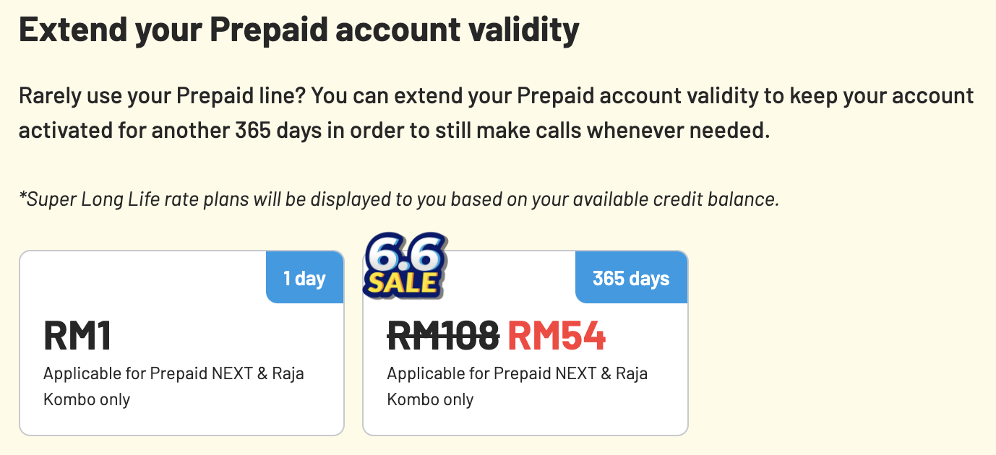Click the blue "6.6" numerals on the badge
Screen dimensions: 996x455
click(405, 254)
